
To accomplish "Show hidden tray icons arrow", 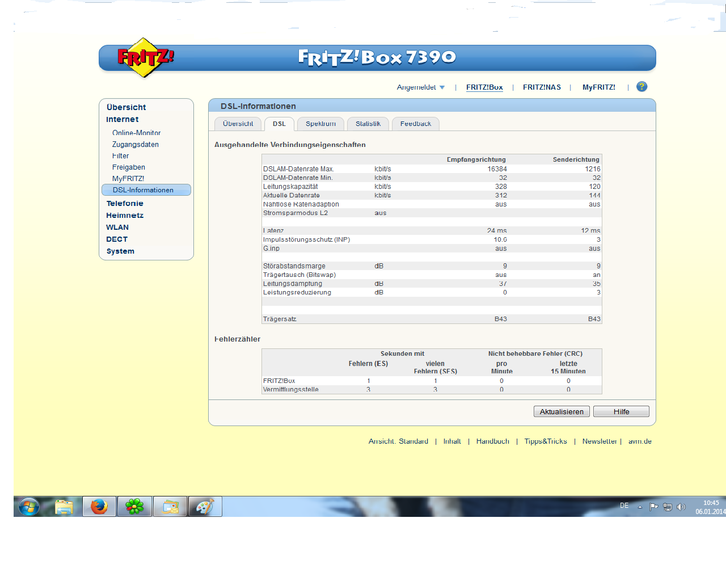I will (x=640, y=507).
